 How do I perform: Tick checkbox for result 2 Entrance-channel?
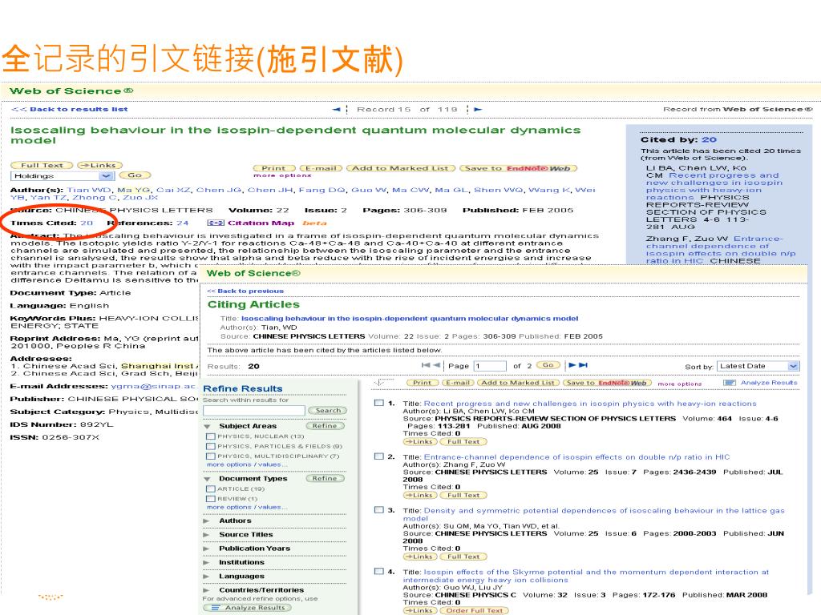tap(379, 456)
